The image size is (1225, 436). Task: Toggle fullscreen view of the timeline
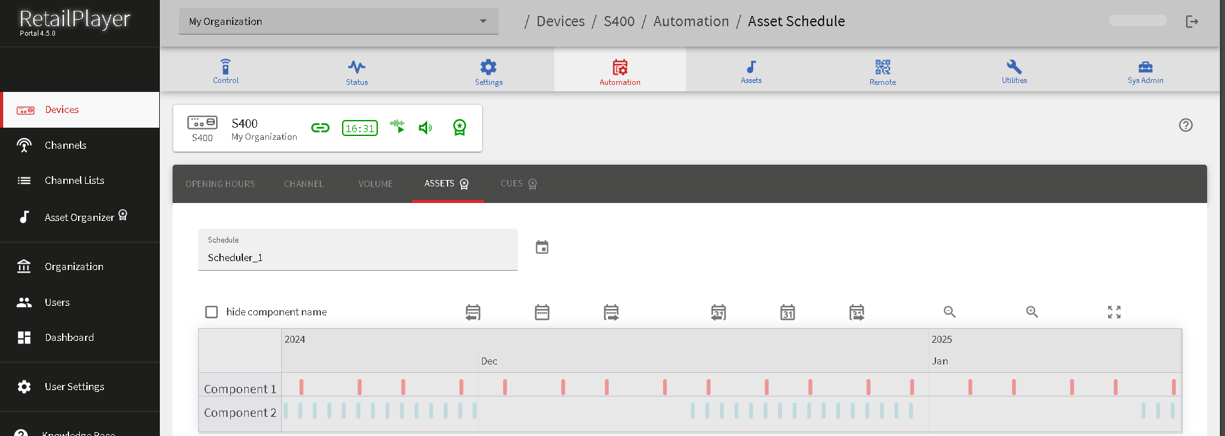1114,312
